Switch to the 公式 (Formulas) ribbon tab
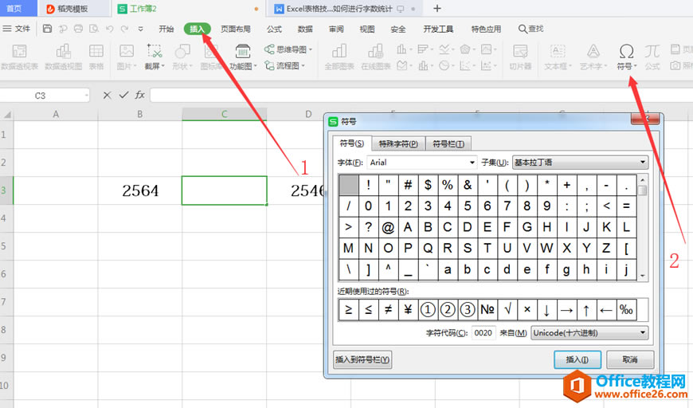 (274, 29)
